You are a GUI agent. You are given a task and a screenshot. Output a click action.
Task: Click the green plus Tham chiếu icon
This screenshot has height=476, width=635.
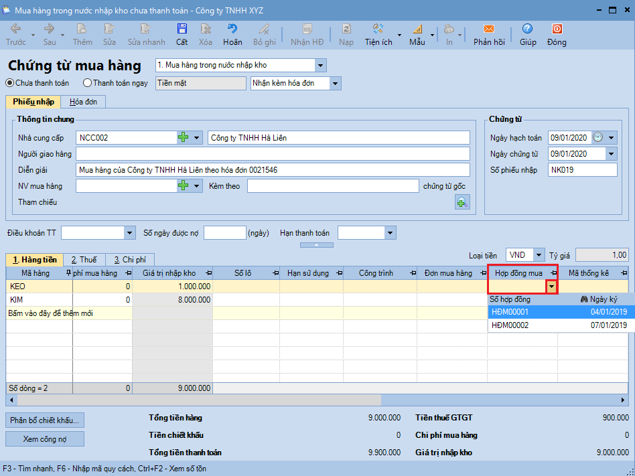(462, 202)
